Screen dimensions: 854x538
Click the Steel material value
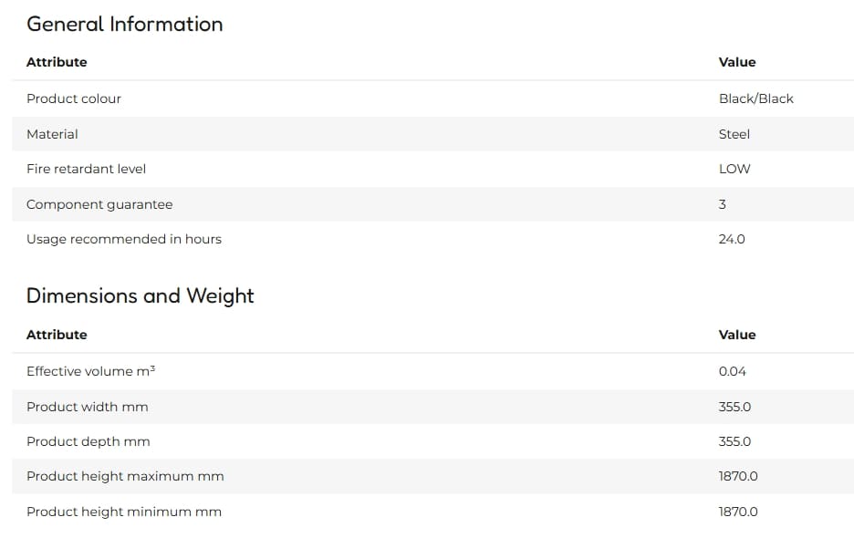(x=734, y=134)
